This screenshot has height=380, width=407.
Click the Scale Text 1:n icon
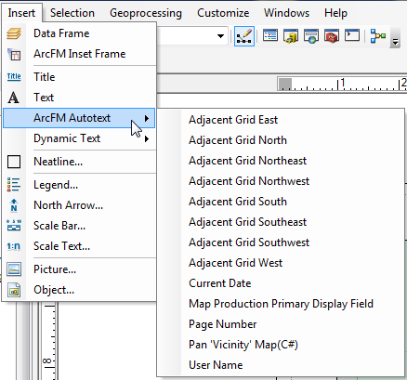pyautogui.click(x=14, y=246)
